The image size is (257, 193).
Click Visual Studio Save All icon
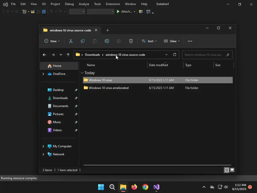44,12
